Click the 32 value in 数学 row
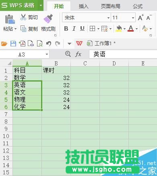The width and height of the screenshot is (157, 176). coord(56,78)
